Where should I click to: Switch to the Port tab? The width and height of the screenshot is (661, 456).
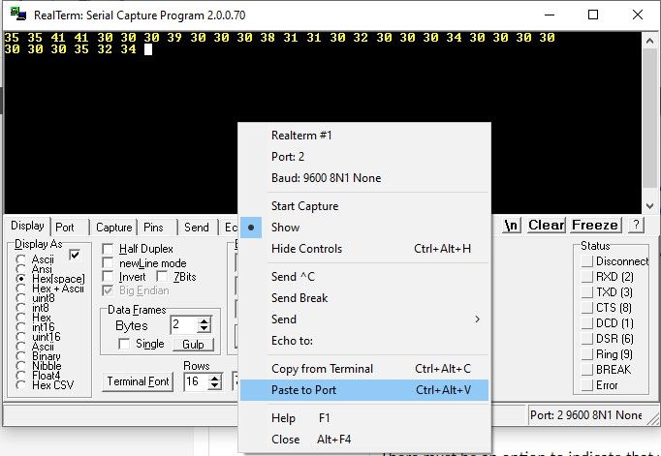65,228
